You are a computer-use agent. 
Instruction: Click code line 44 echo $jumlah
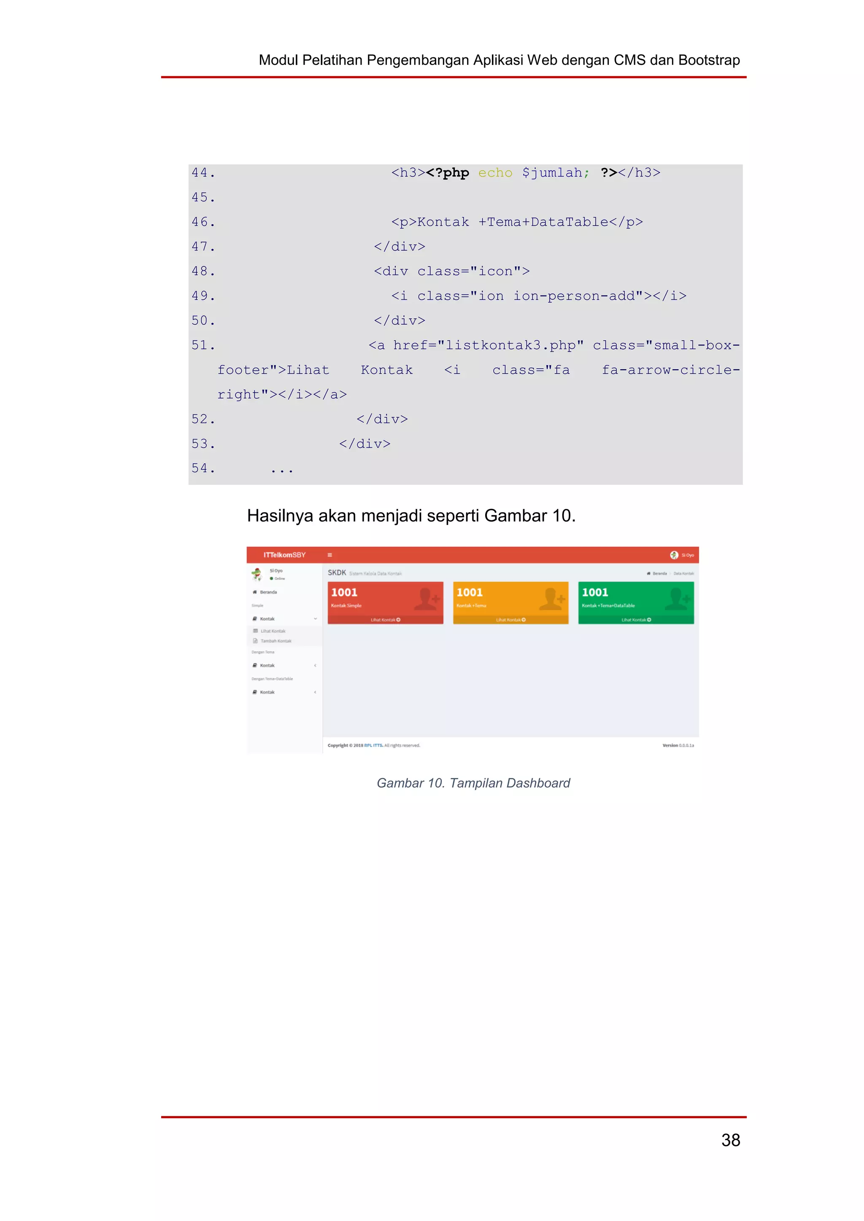[x=534, y=173]
